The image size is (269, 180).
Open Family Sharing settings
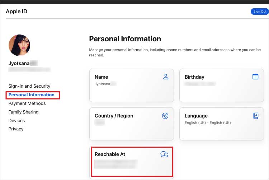pos(23,112)
